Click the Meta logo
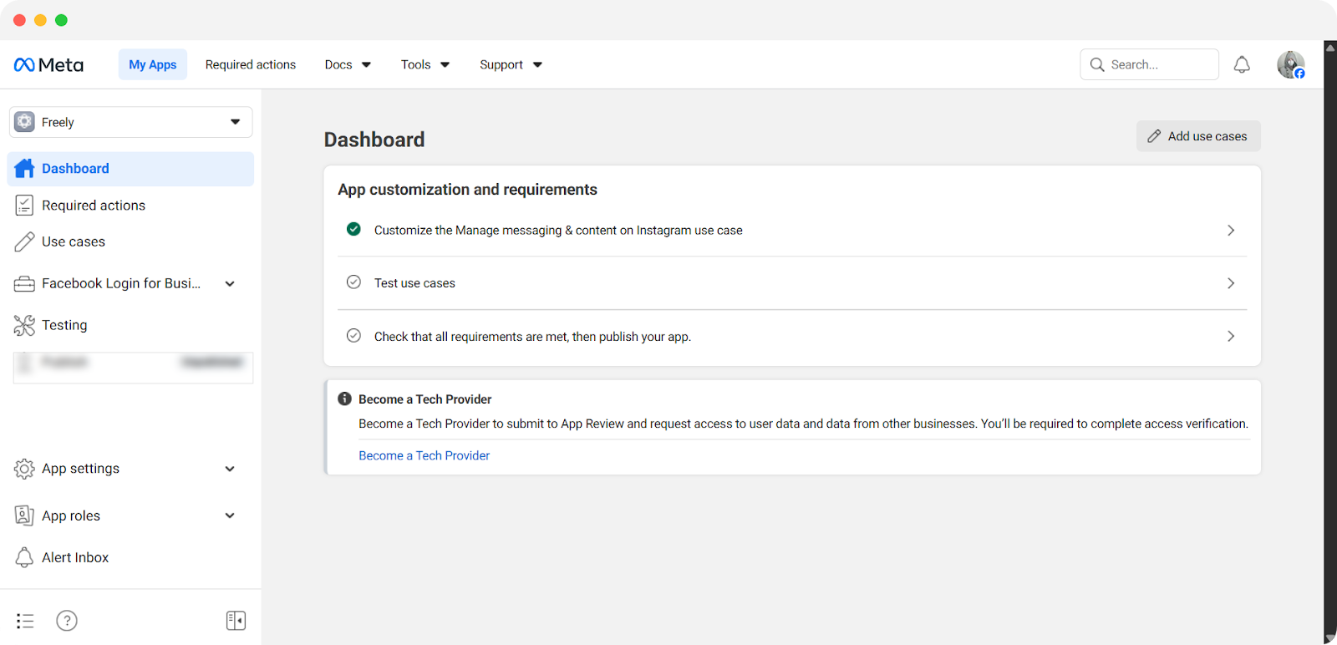Viewport: 1337px width, 645px height. [48, 65]
